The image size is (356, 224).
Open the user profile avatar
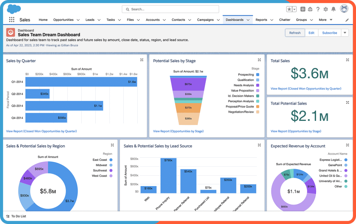pyautogui.click(x=344, y=9)
